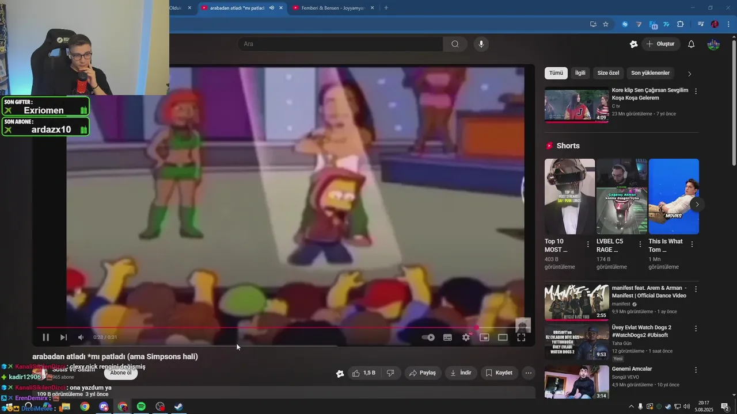Open Chrome profile avatar
The width and height of the screenshot is (737, 414).
pos(715,24)
